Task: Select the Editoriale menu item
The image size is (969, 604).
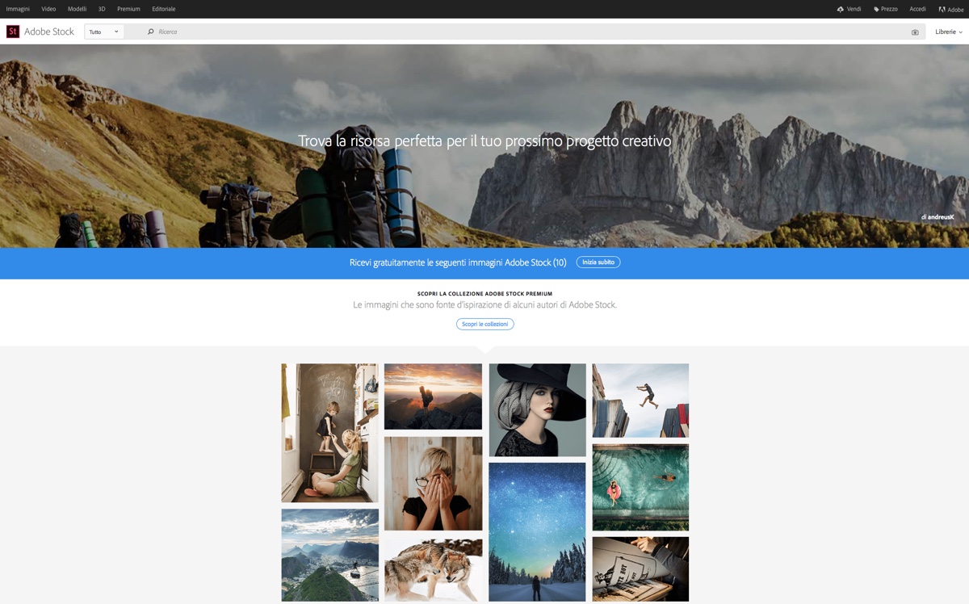Action: click(x=163, y=9)
